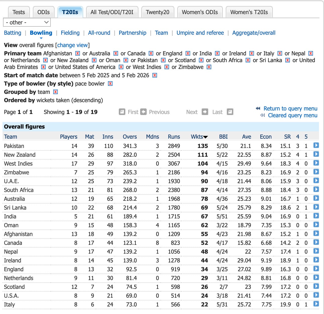Open the All Test/ODI/T20I tab

point(112,12)
